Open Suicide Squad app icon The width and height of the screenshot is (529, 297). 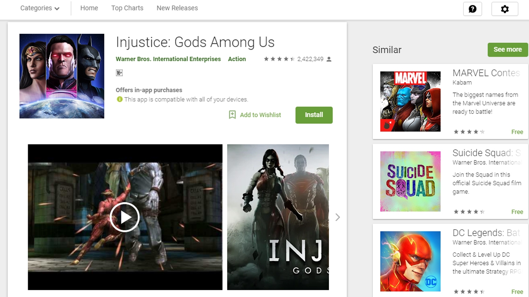pos(410,181)
